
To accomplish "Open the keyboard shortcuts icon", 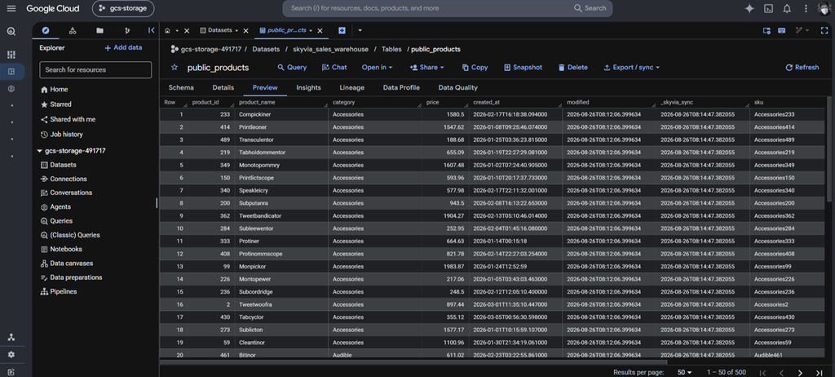I will (782, 30).
